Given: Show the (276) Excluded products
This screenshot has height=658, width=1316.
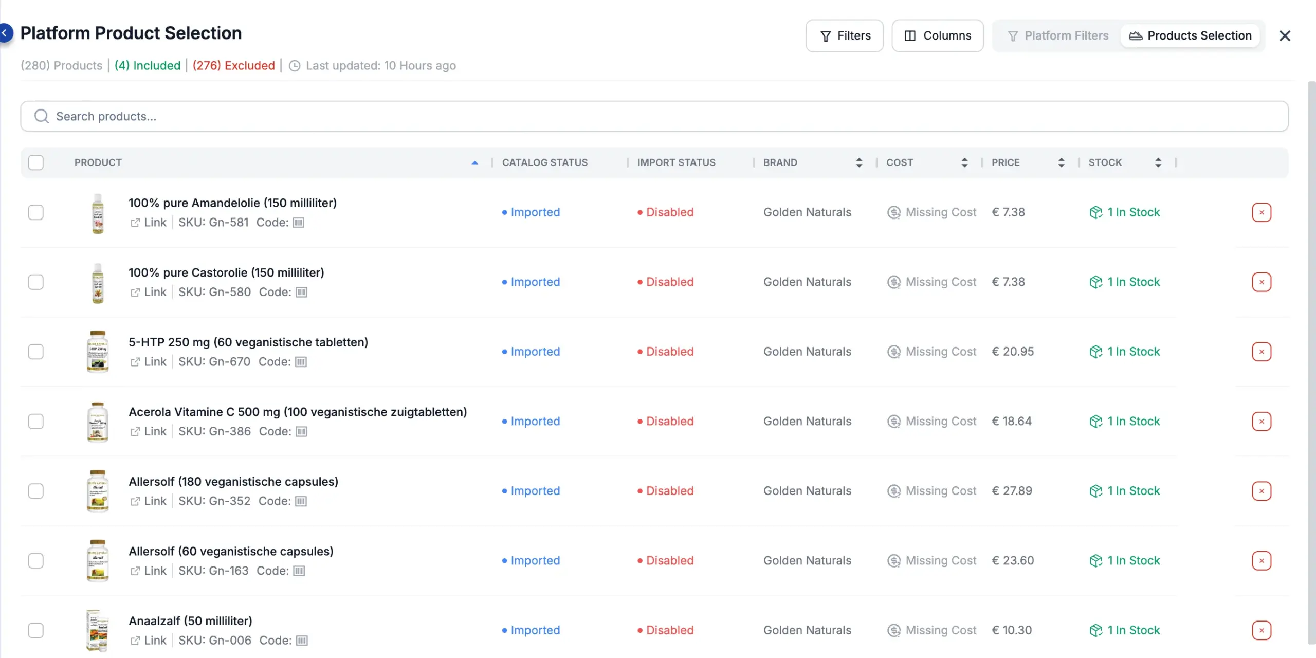Looking at the screenshot, I should pyautogui.click(x=234, y=66).
